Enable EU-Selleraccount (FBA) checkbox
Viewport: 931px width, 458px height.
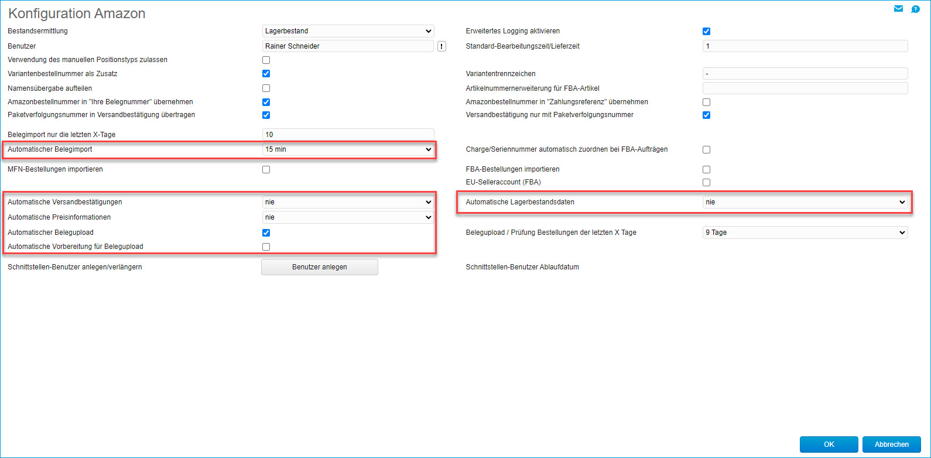[707, 182]
